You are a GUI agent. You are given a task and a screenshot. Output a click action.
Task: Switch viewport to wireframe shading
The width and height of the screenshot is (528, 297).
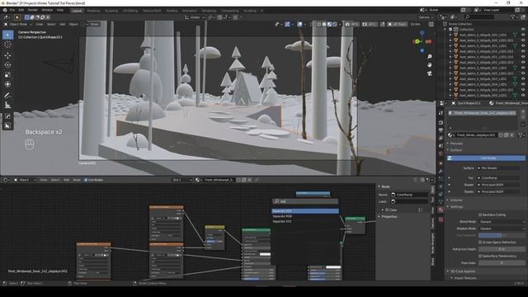319,24
